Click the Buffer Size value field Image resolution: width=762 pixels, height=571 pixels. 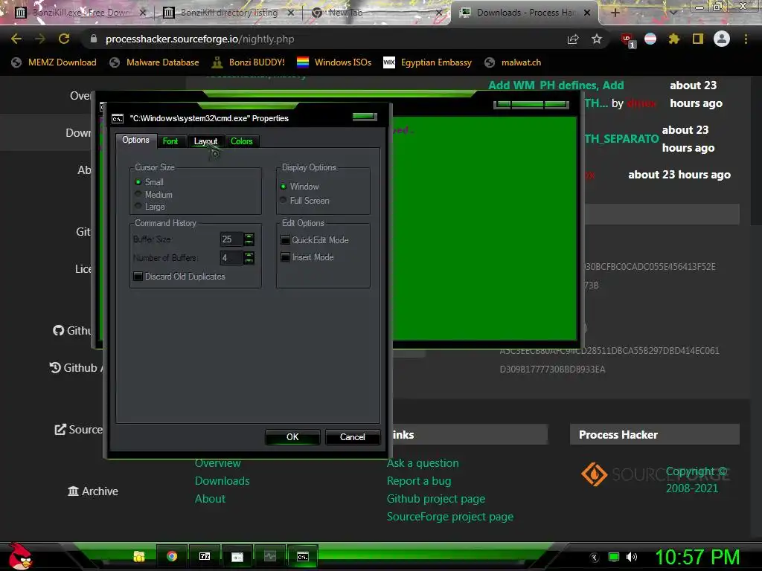pyautogui.click(x=231, y=239)
